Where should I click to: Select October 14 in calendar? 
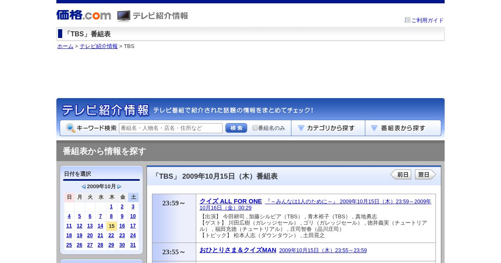100,226
